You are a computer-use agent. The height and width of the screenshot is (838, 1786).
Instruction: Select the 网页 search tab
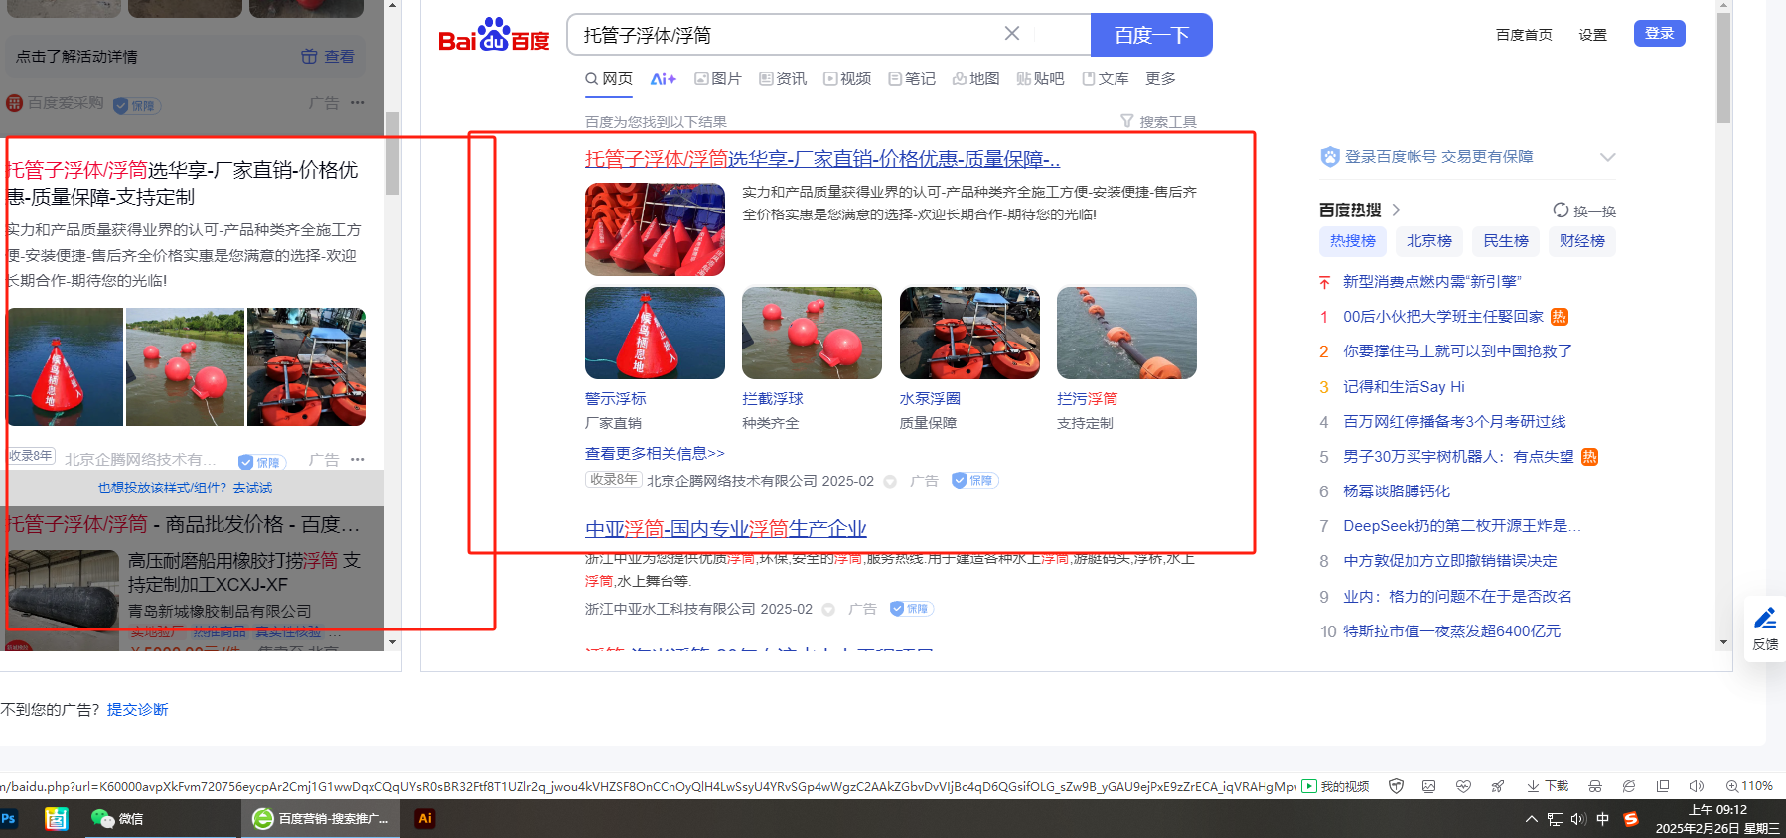click(x=609, y=79)
